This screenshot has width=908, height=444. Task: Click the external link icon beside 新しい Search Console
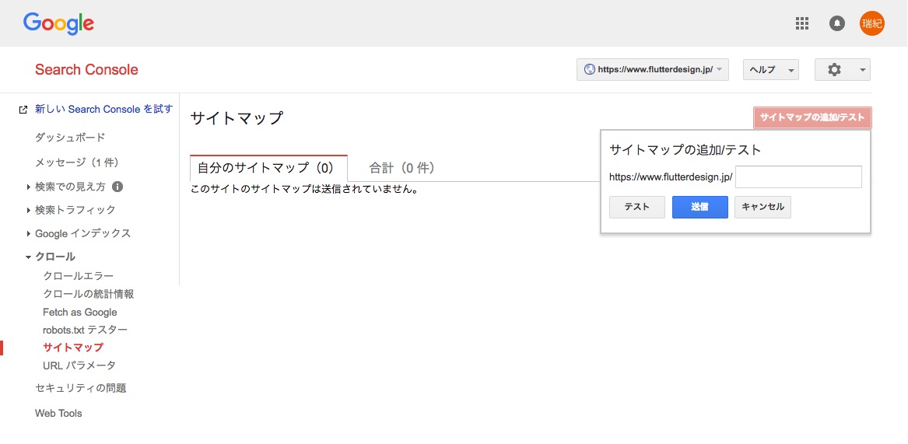tap(23, 110)
